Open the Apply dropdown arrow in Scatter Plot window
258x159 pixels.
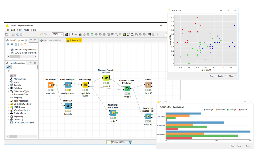(225, 76)
